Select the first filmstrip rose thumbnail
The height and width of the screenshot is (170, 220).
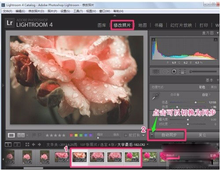[10, 157]
